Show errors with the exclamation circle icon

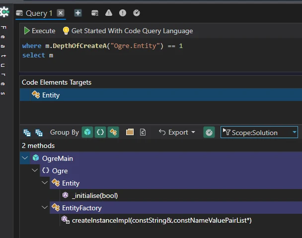pos(123,13)
